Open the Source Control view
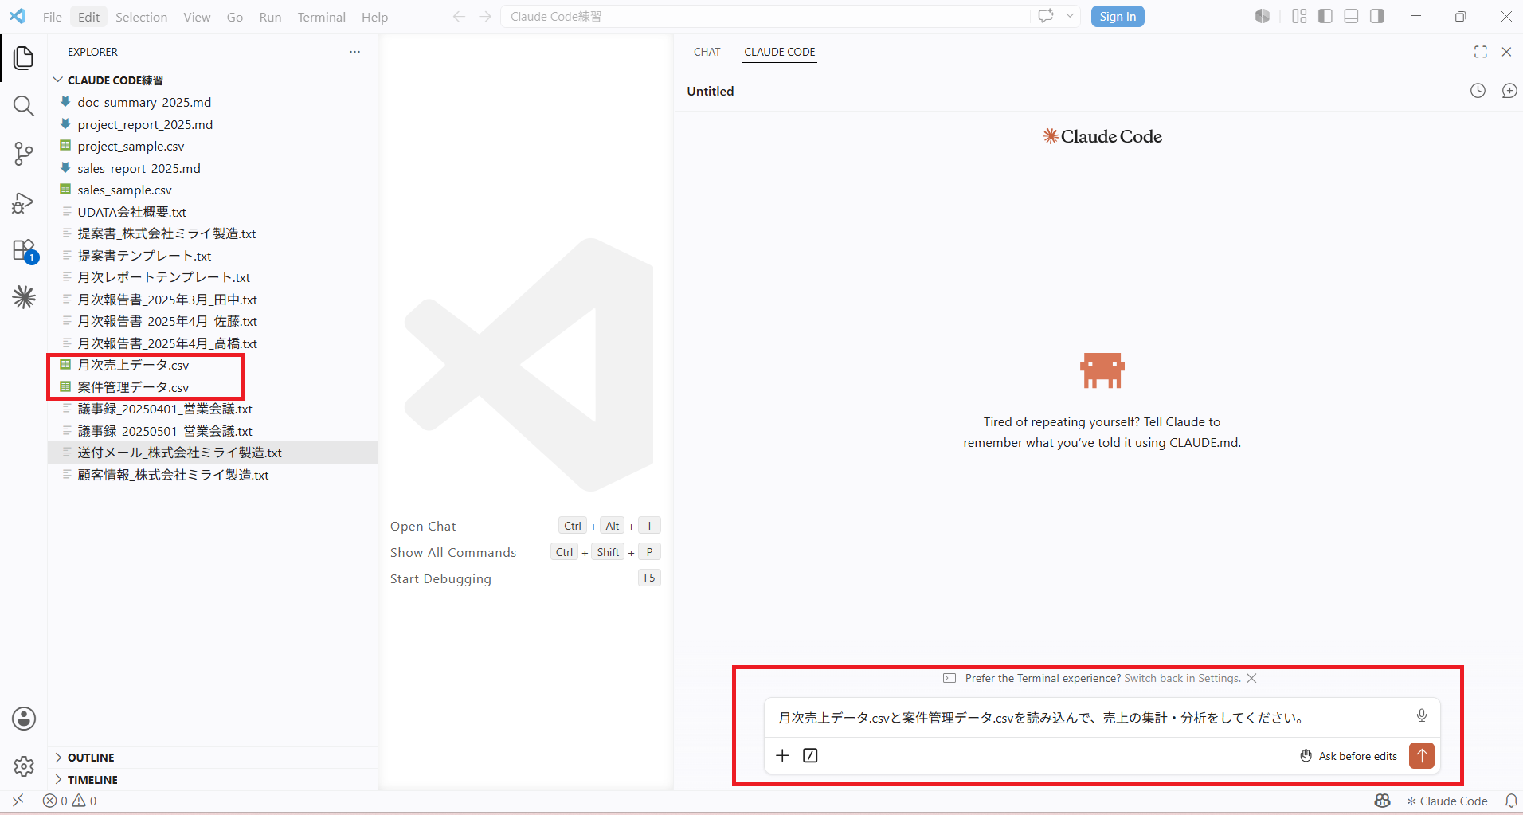Image resolution: width=1523 pixels, height=815 pixels. 24,154
